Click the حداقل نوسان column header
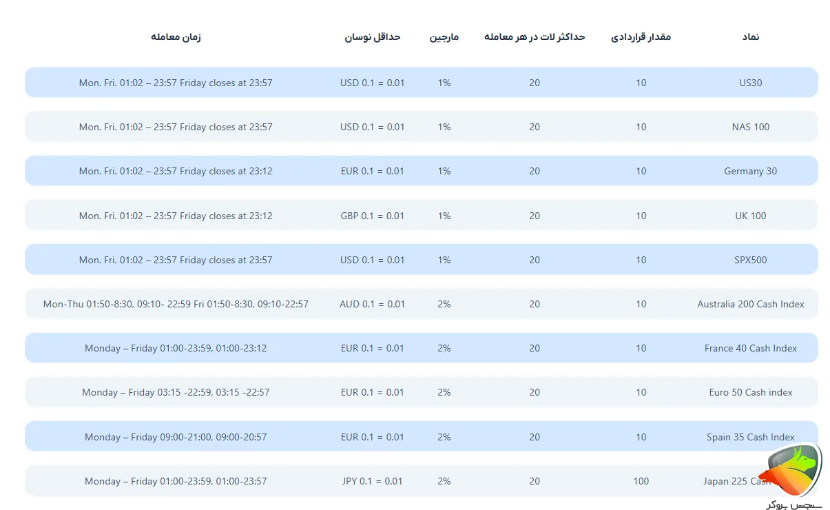Viewport: 830px width, 510px height. point(373,37)
